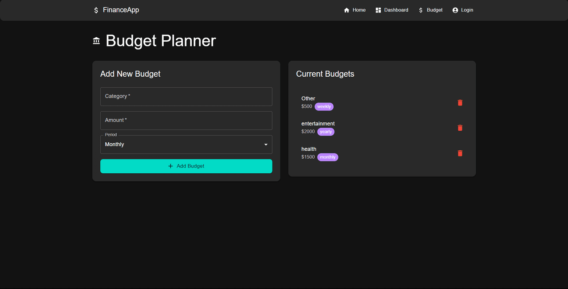Image resolution: width=568 pixels, height=289 pixels.
Task: Go to the Dashboard nav link
Action: (396, 10)
